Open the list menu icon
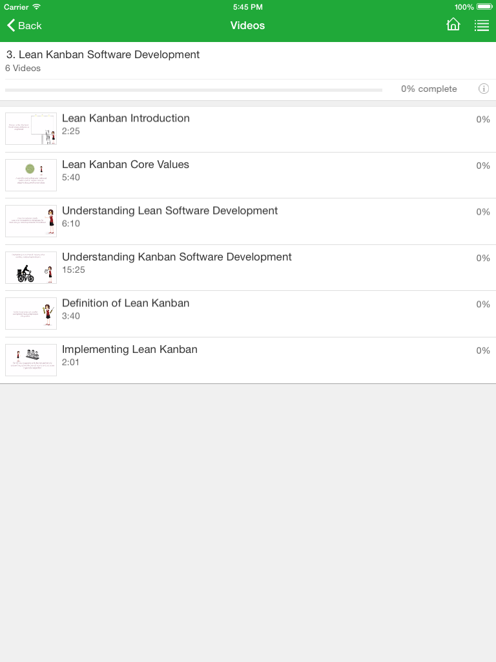Image resolution: width=496 pixels, height=662 pixels. coord(481,25)
